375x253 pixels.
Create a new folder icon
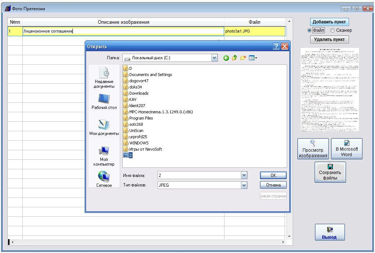pos(243,58)
